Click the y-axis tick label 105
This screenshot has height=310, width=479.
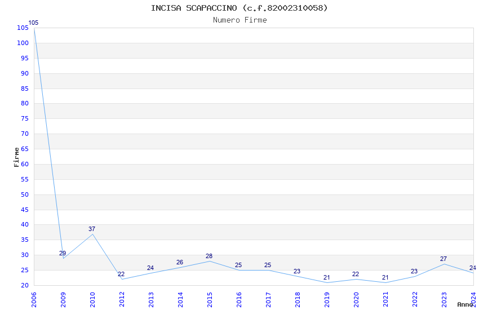[x=23, y=28]
